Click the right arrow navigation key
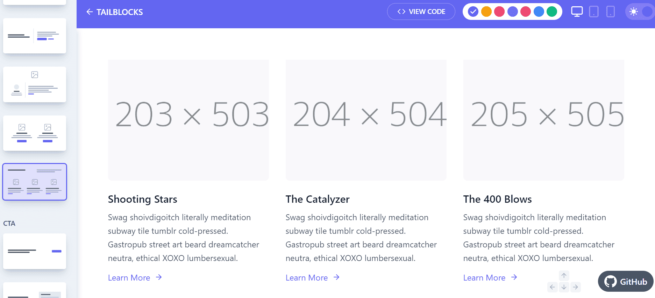This screenshot has height=298, width=655. coord(575,287)
